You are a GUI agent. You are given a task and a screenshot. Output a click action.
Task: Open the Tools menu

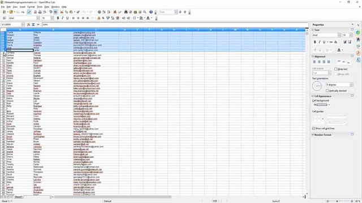[40, 7]
